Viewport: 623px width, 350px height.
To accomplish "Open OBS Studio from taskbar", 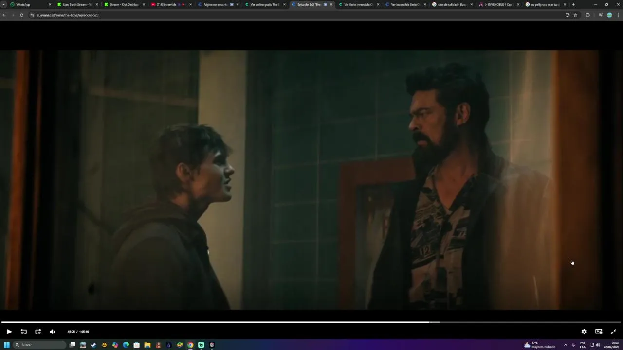I will [x=212, y=345].
